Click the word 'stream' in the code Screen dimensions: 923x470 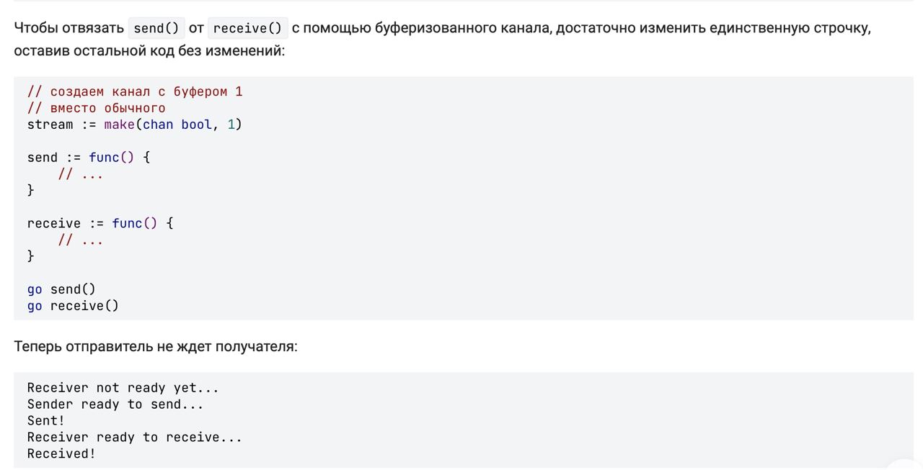pos(50,125)
